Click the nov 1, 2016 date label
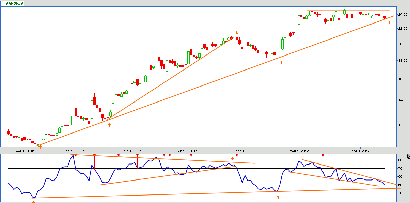Screen dimensions: 410x203 click(x=75, y=151)
